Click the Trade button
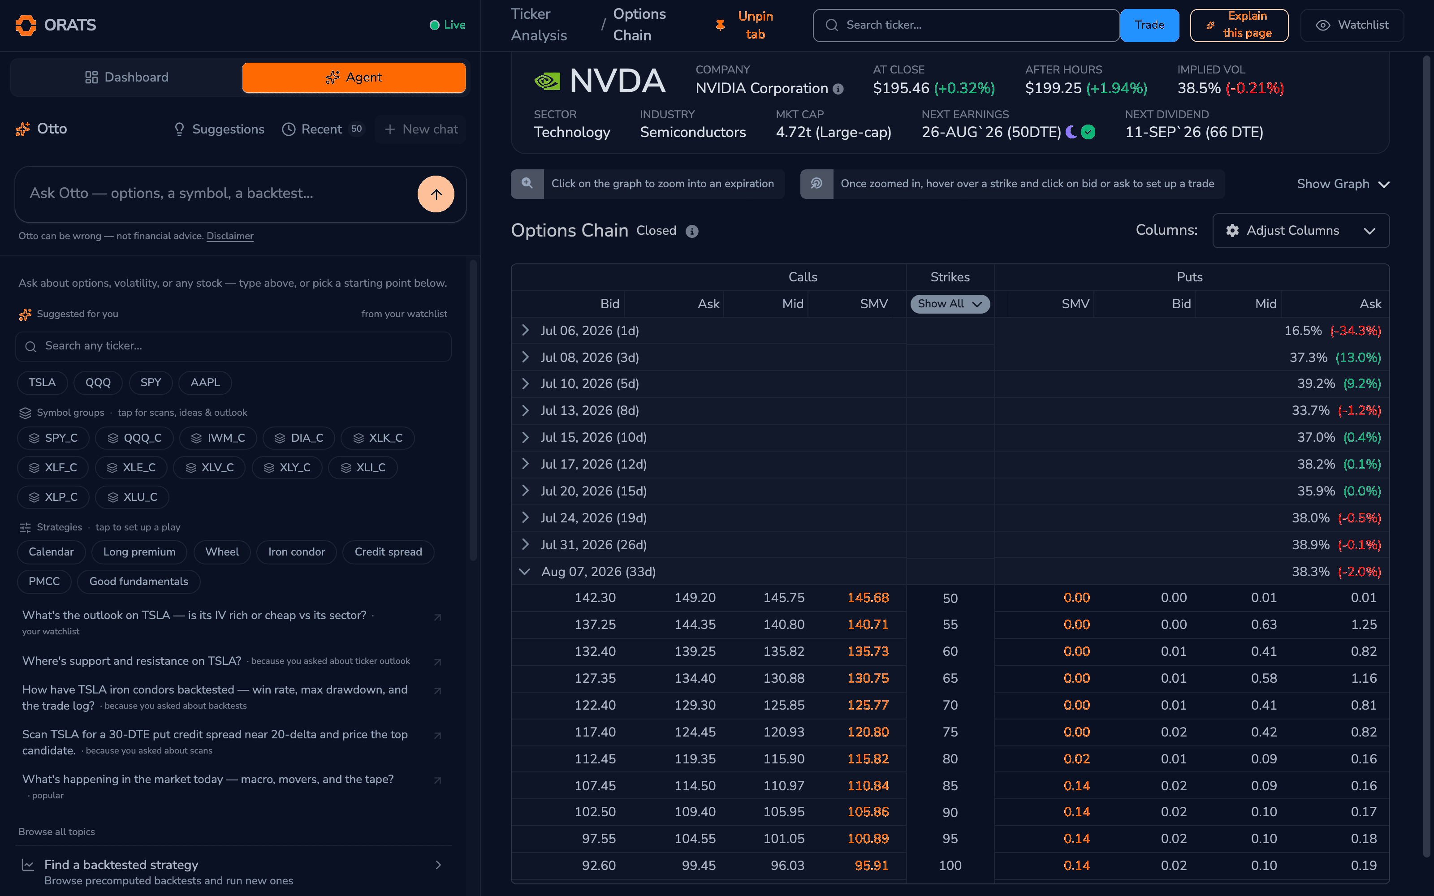Screen dimensions: 1434x896 pyautogui.click(x=1149, y=26)
